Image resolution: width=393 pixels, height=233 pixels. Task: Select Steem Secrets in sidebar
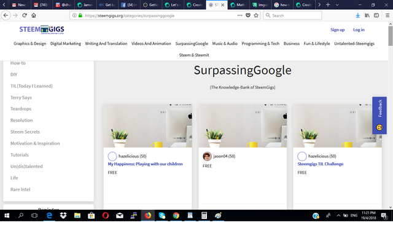coord(25,132)
